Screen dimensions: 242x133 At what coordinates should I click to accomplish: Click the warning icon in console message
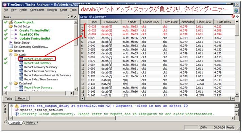(x=17, y=106)
